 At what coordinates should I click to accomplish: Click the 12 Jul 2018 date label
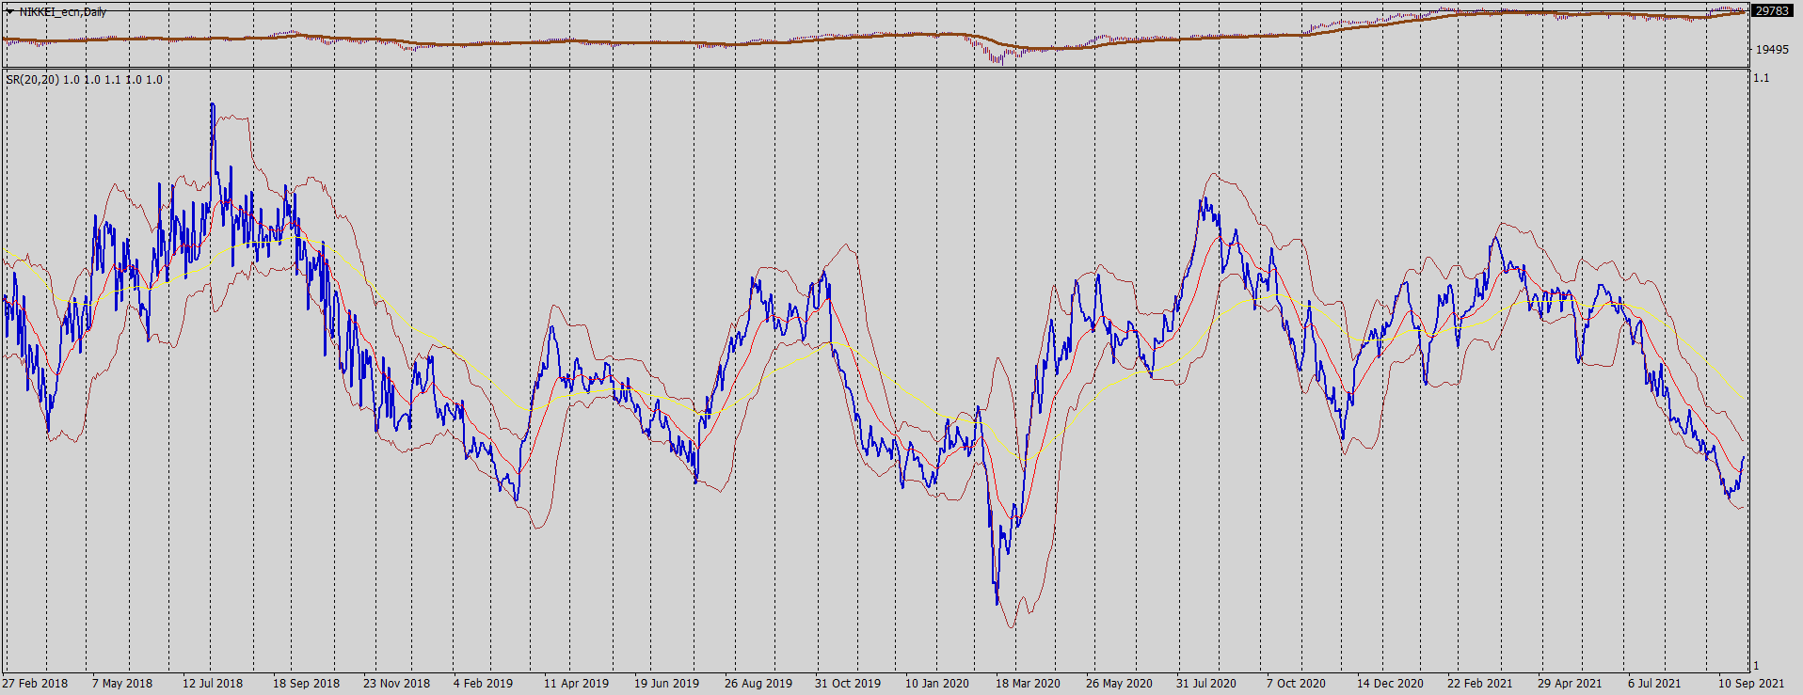click(x=213, y=684)
